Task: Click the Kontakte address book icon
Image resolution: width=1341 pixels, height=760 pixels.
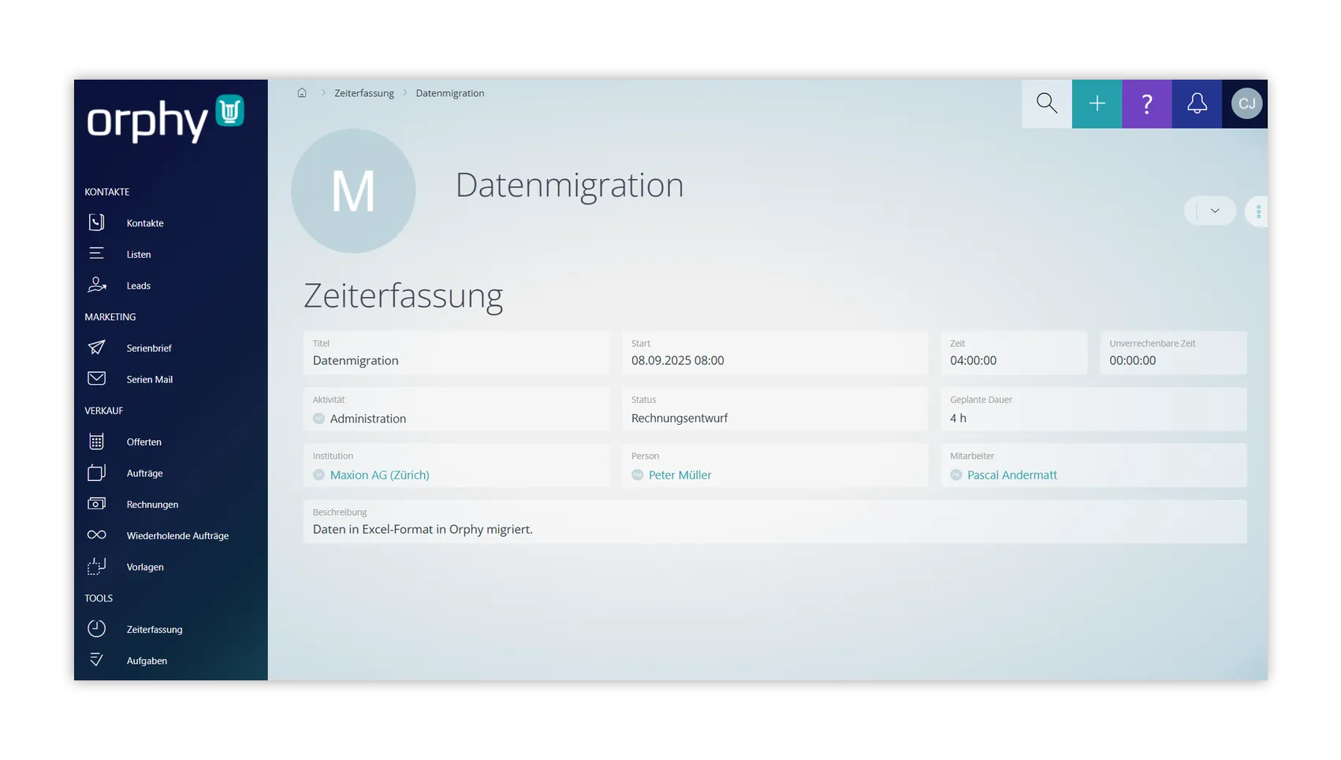Action: (96, 223)
